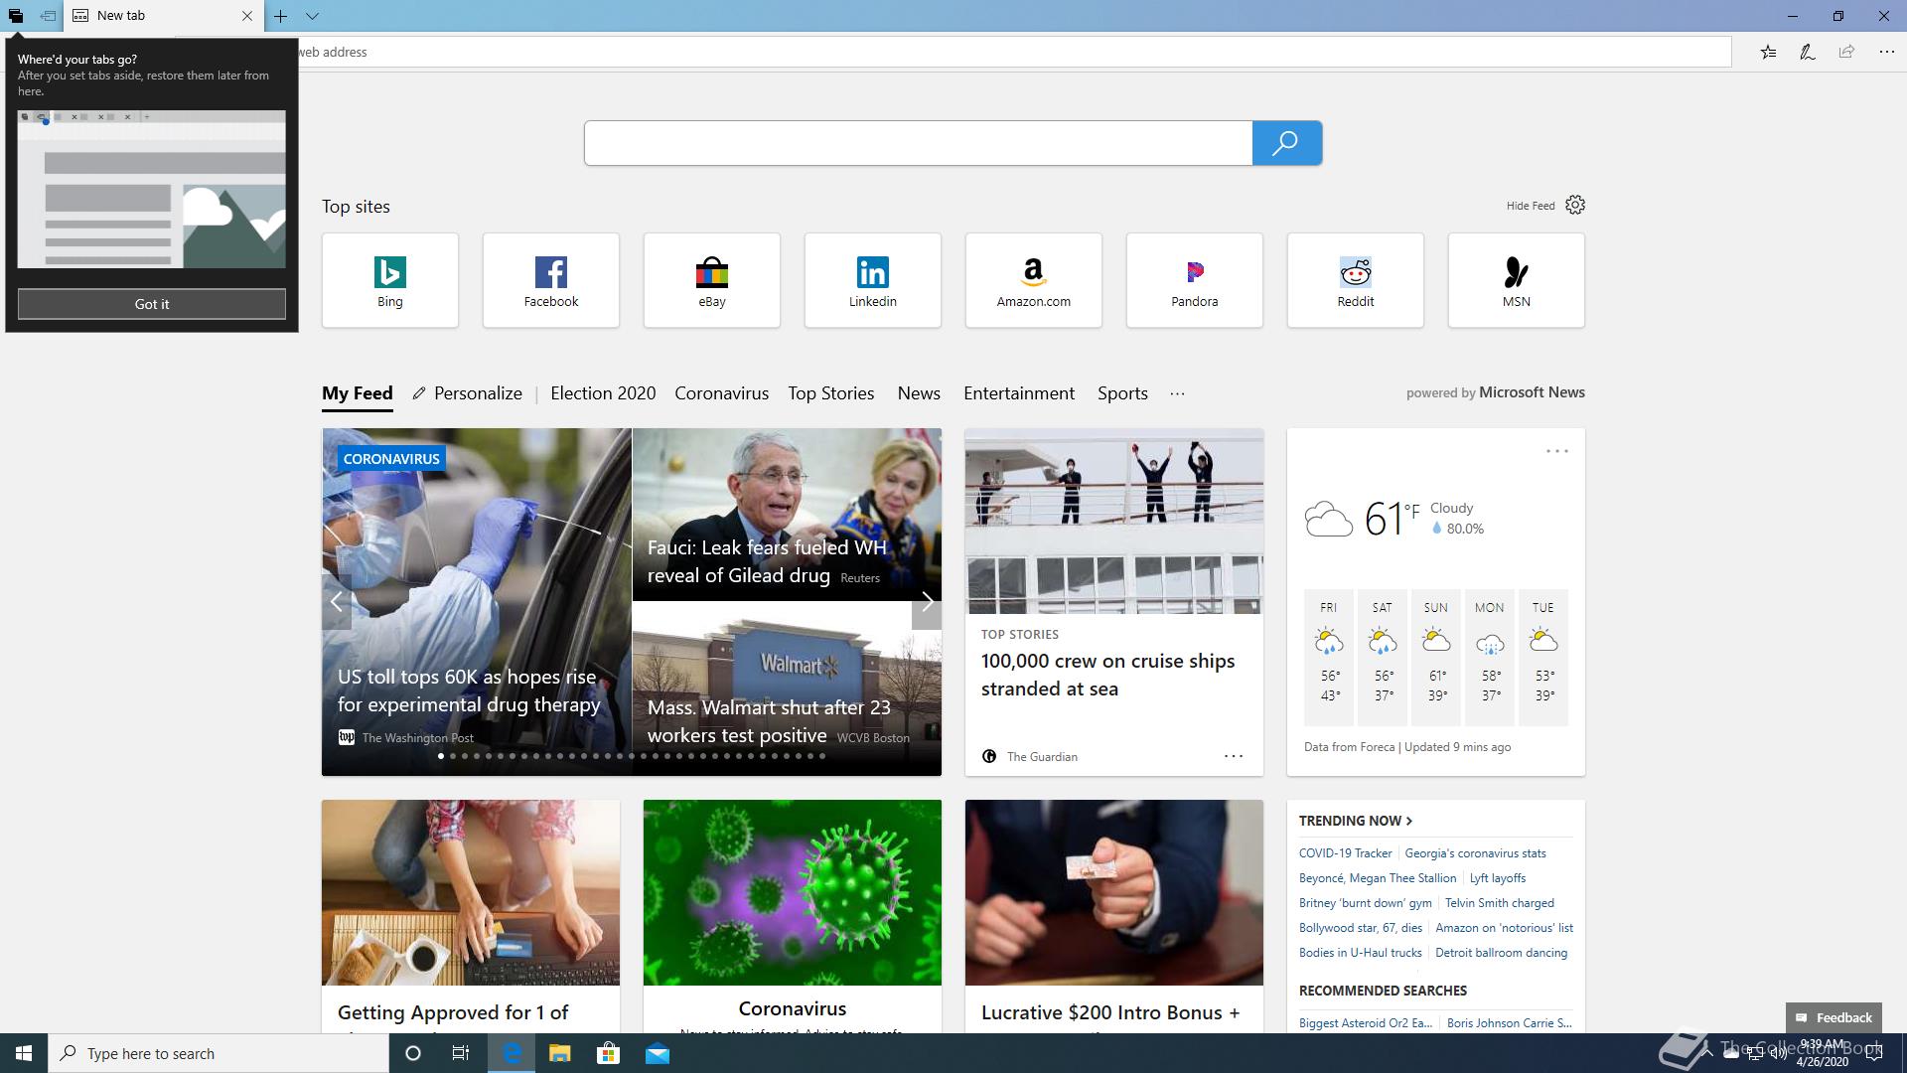
Task: Open Microsoft Store from the taskbar
Action: (x=608, y=1053)
